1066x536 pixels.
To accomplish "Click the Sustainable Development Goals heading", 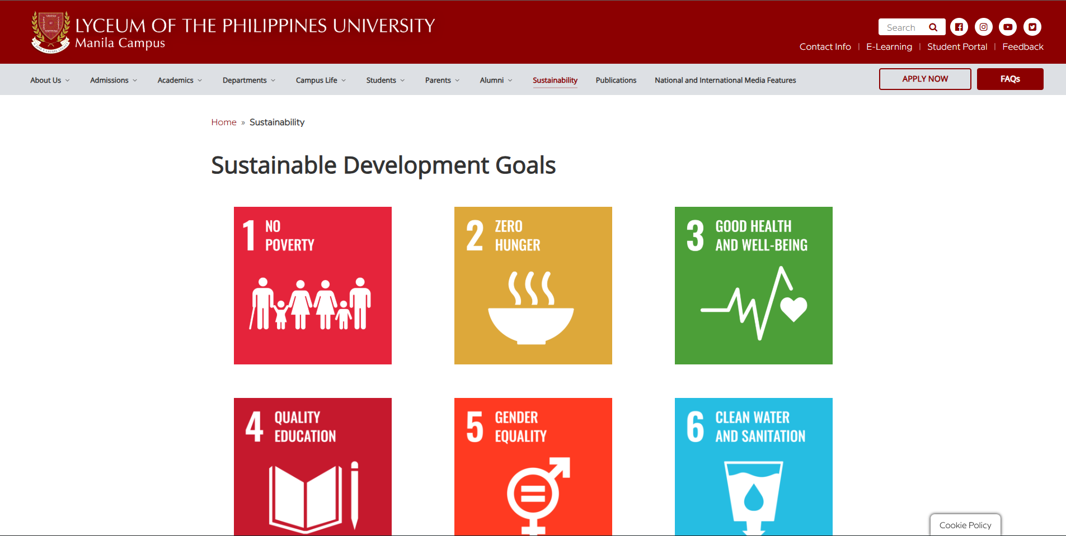I will [383, 165].
